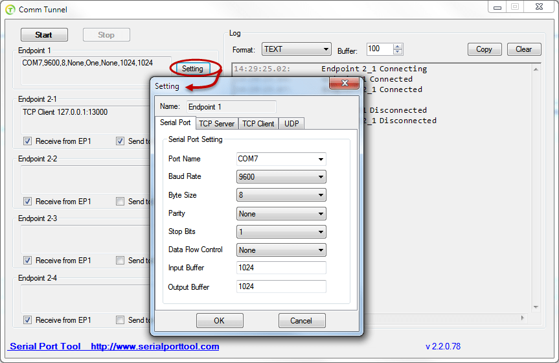The image size is (559, 363).
Task: Toggle Endpoint 2-3 Receive from EP1 checkbox
Action: 27,261
